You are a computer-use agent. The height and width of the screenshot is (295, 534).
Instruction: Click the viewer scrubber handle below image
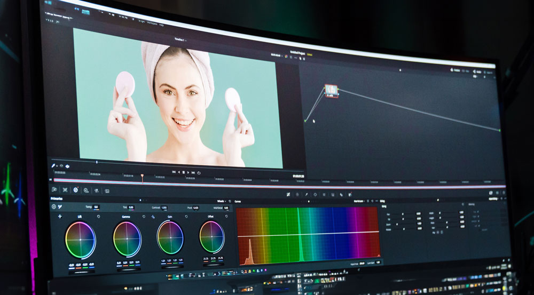(x=97, y=162)
